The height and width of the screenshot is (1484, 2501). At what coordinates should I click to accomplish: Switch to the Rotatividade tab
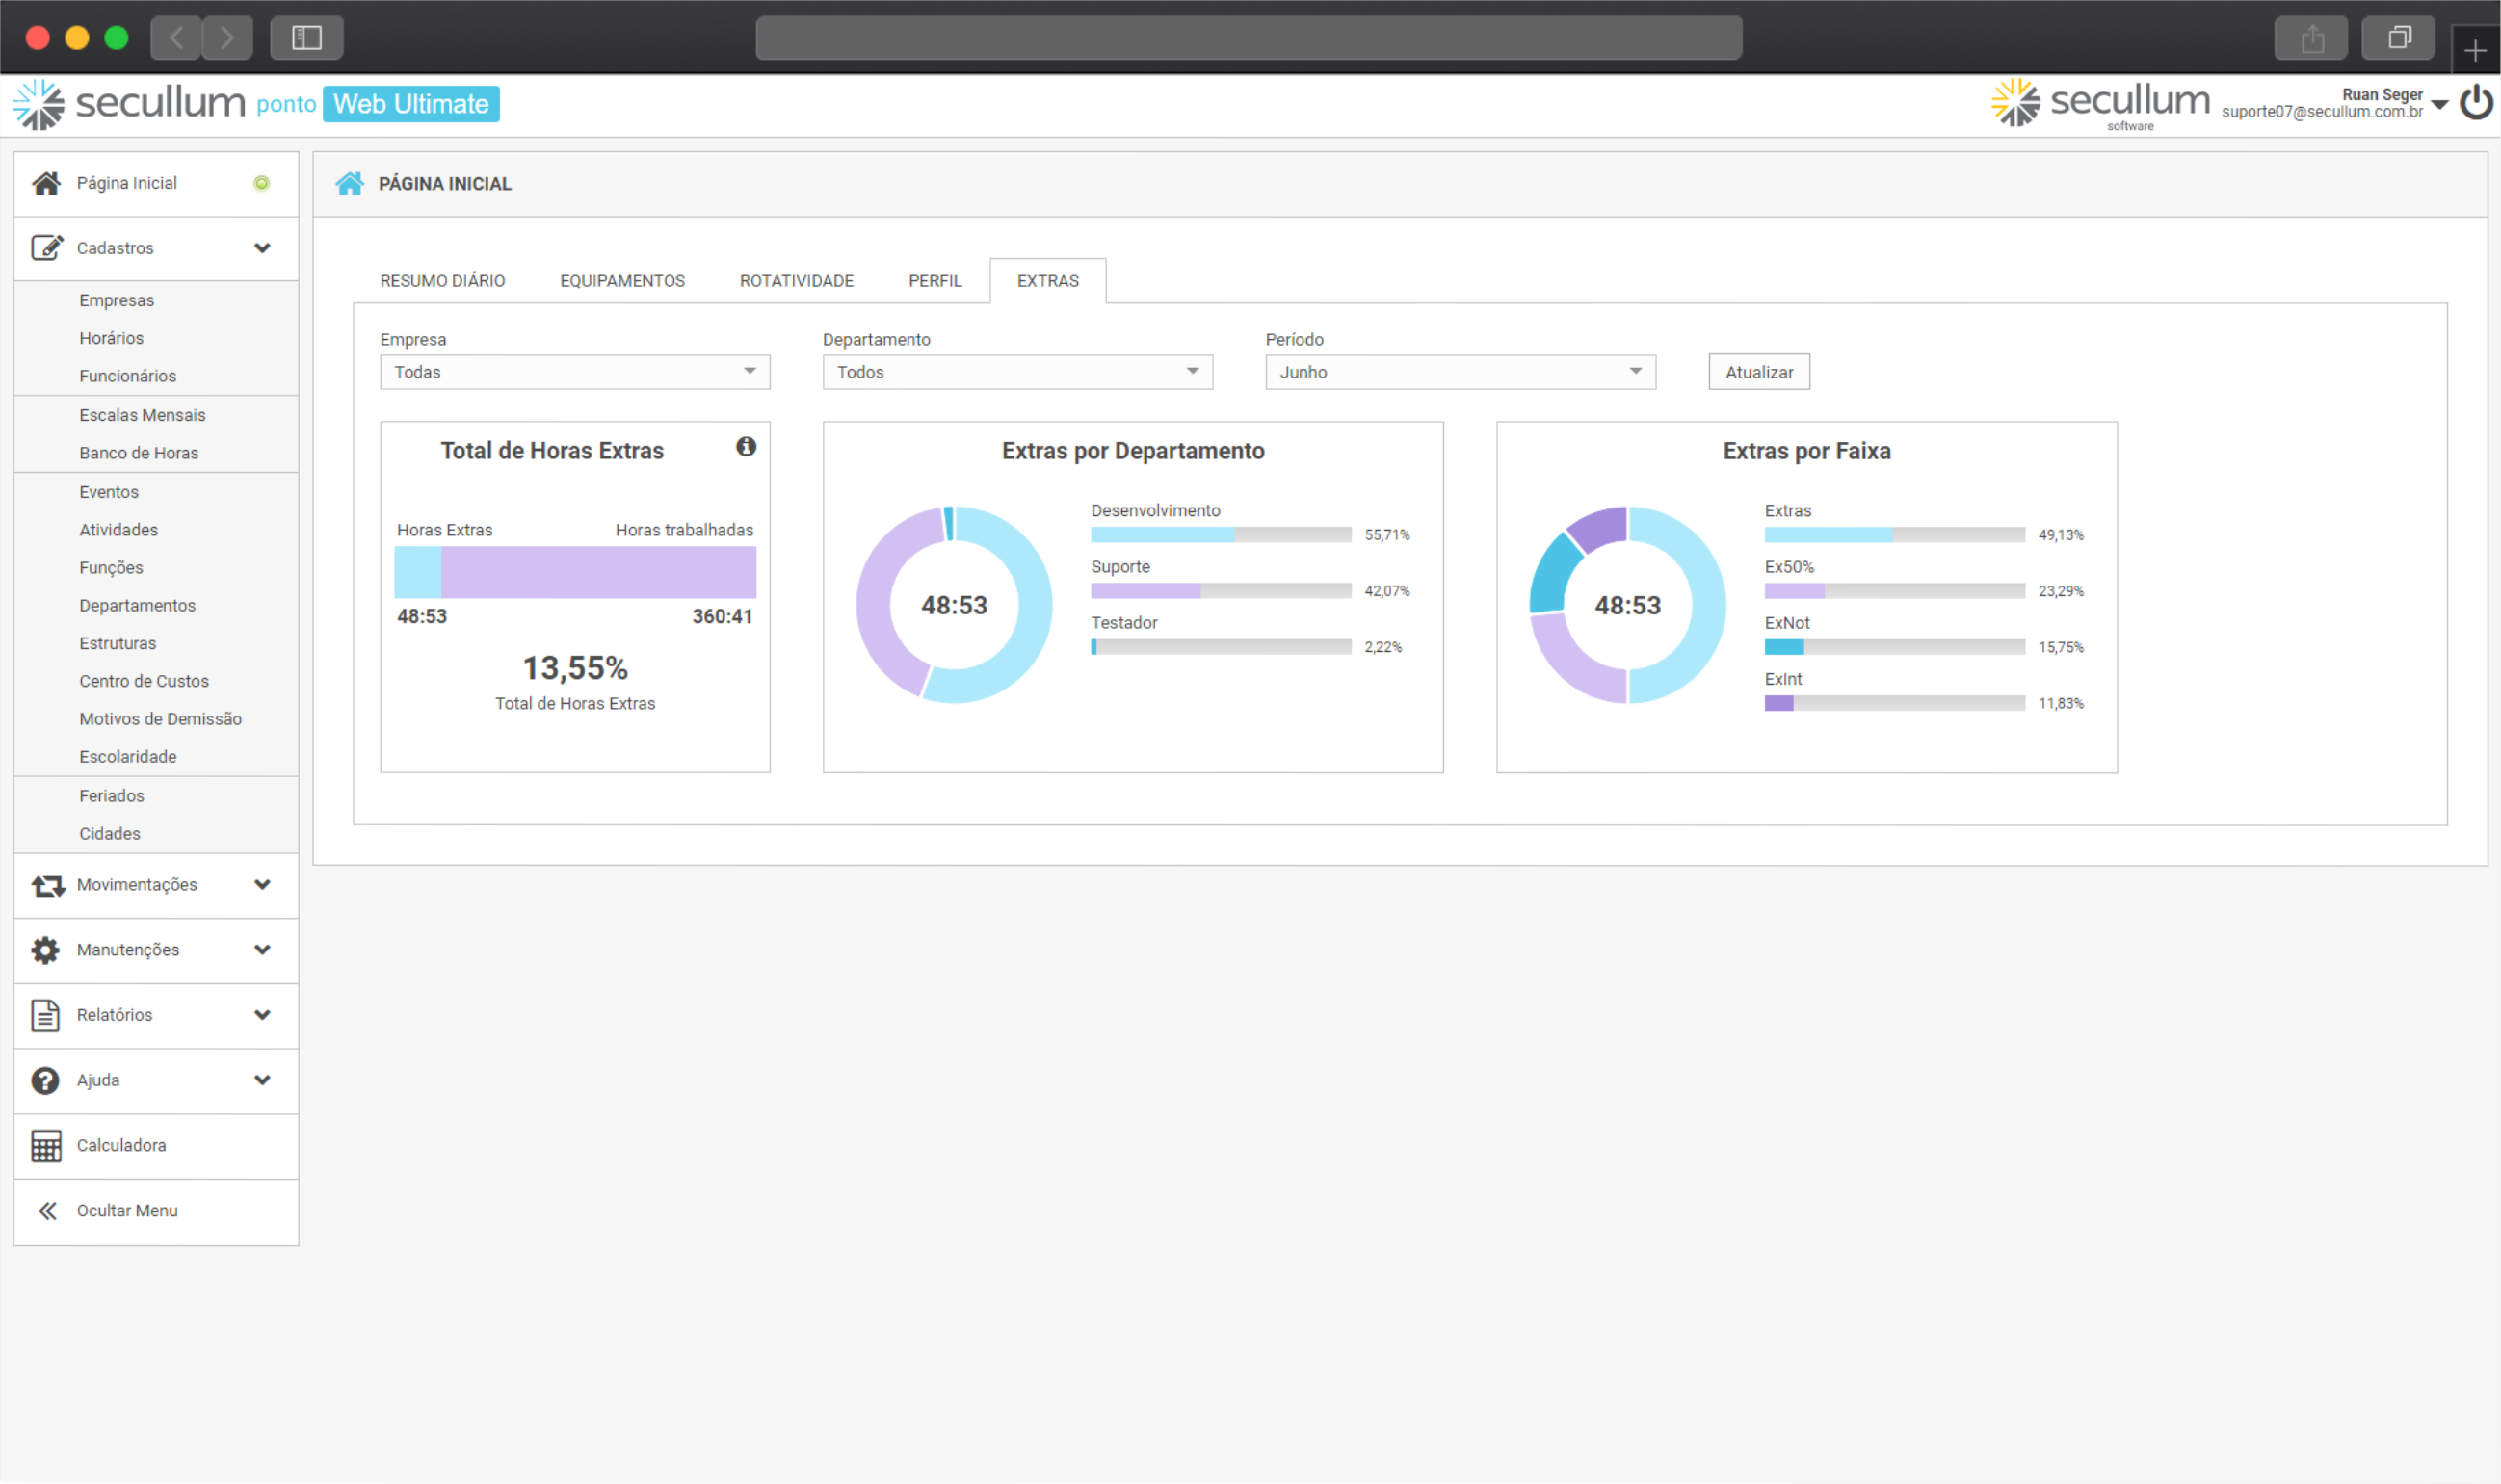point(797,281)
